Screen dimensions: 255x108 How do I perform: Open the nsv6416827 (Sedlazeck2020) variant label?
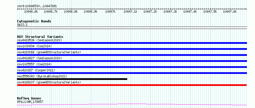(40, 58)
